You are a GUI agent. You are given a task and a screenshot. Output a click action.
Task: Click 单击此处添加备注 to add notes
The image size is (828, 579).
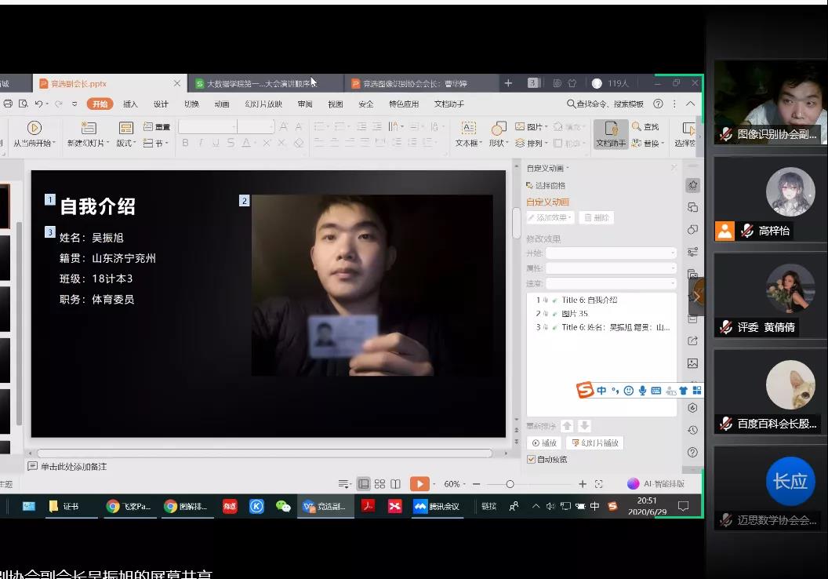74,467
